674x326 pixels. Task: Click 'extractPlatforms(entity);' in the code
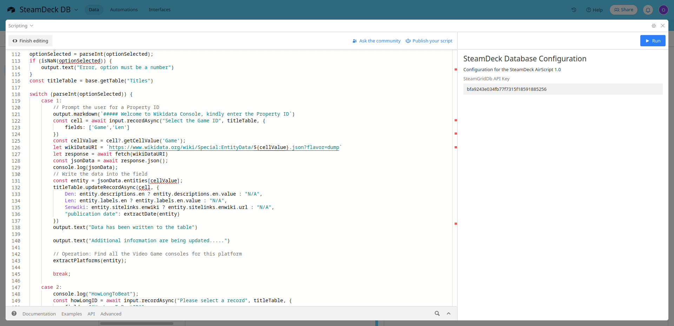90,261
